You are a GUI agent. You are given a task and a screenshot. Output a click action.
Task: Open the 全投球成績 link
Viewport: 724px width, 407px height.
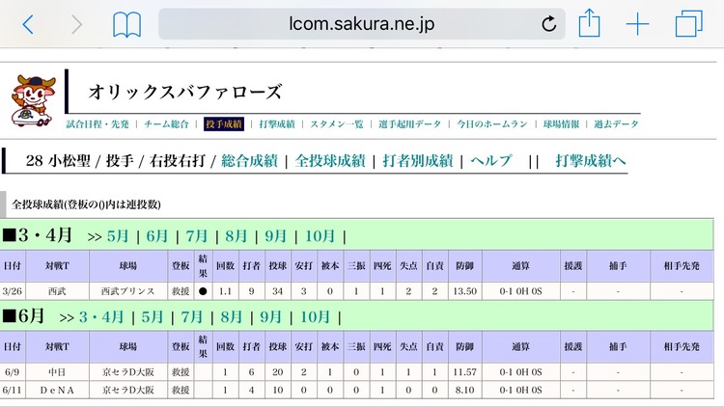pos(330,161)
